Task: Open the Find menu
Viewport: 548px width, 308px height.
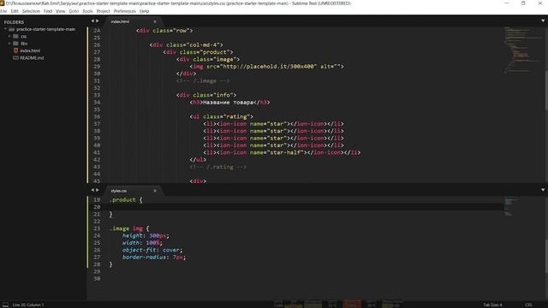Action: click(x=48, y=11)
